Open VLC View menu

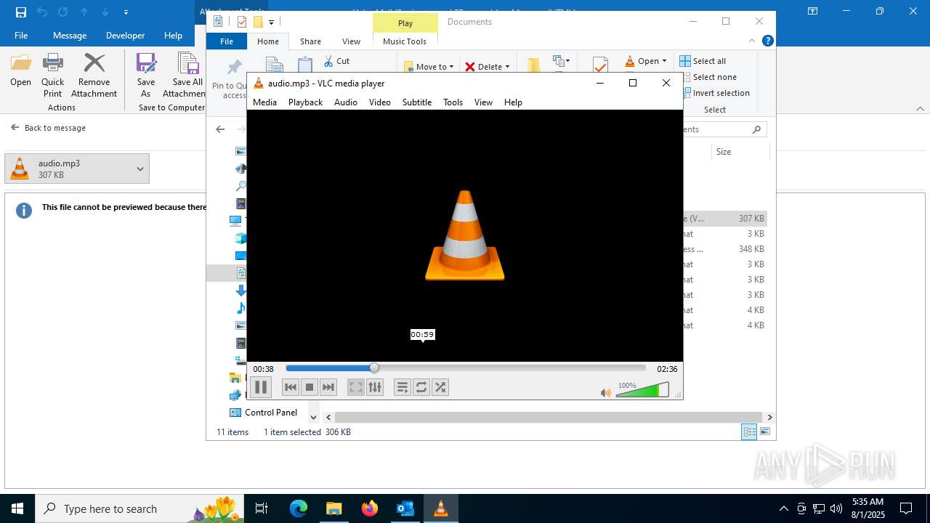(483, 102)
